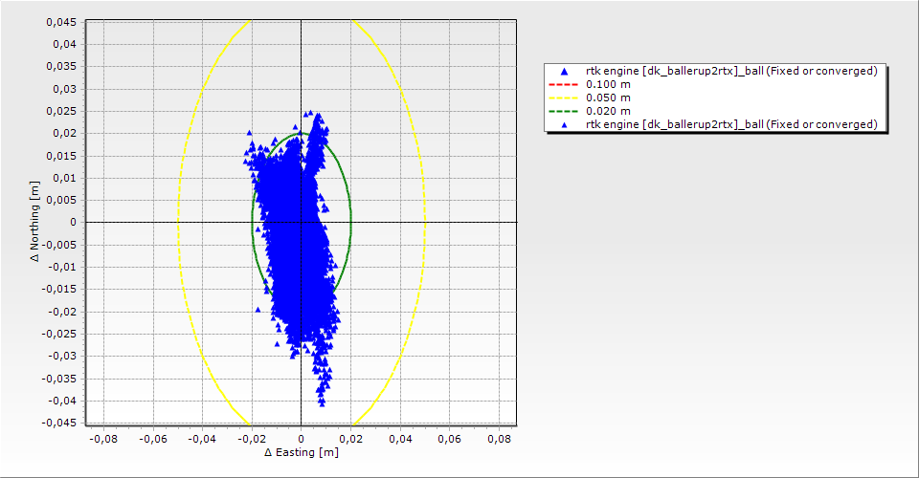Select the 0.100 m legend entry
This screenshot has height=478, width=919.
click(591, 84)
